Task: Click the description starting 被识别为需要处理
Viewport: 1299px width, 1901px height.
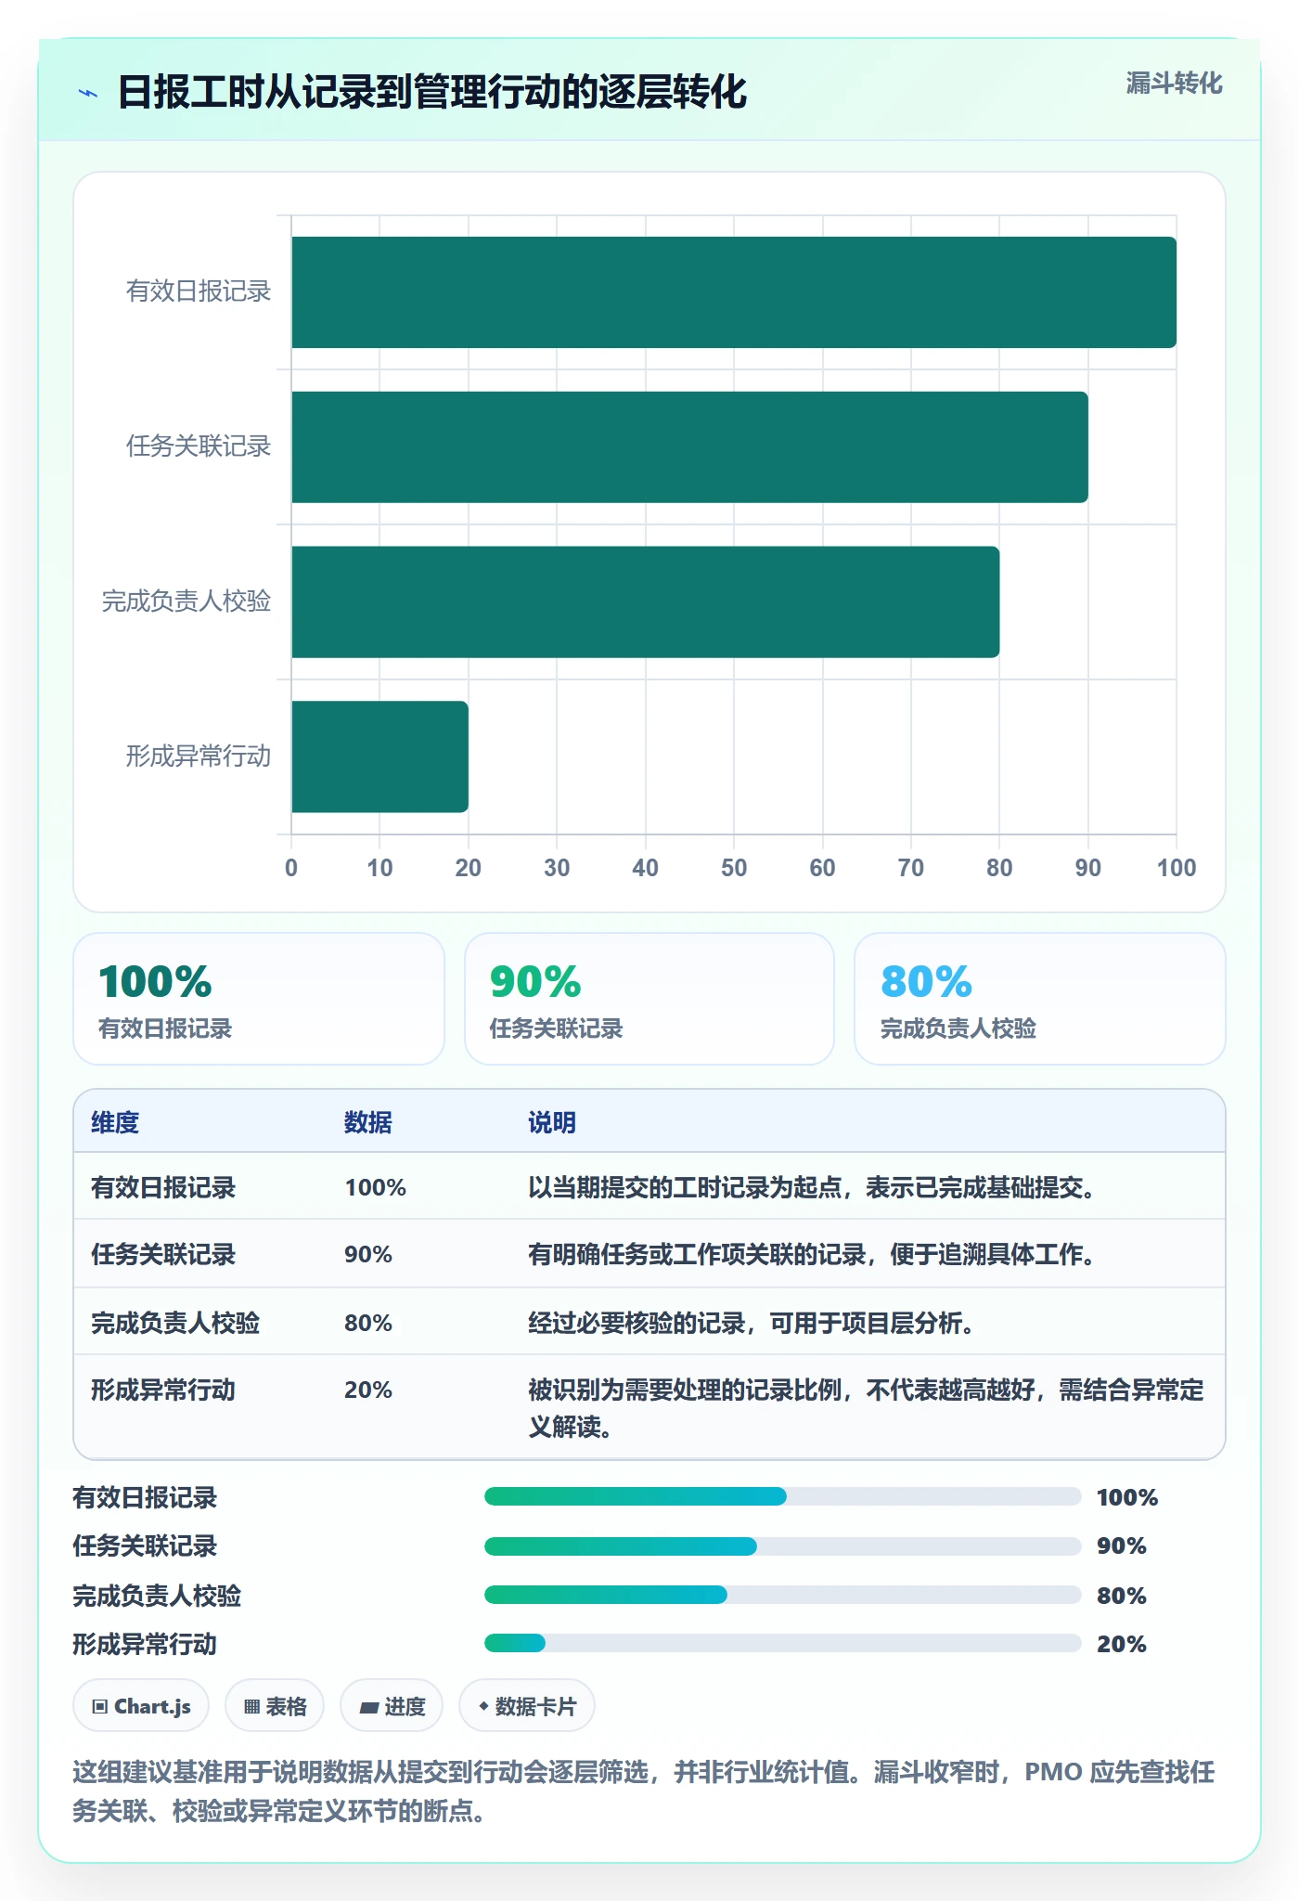Action: click(x=866, y=1408)
